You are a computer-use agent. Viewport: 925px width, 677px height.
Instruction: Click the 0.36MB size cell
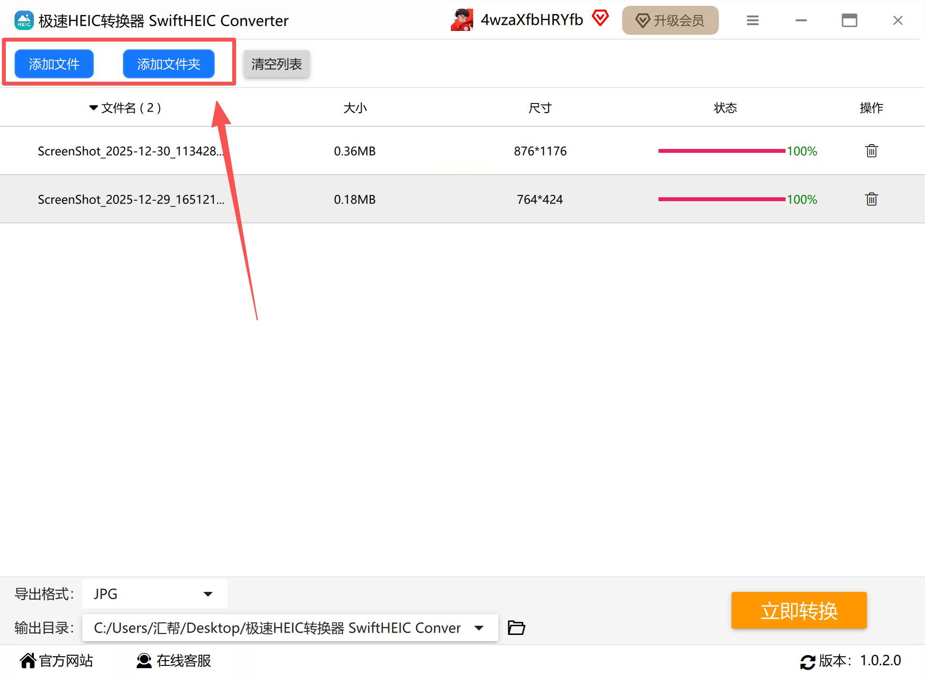[x=355, y=151]
